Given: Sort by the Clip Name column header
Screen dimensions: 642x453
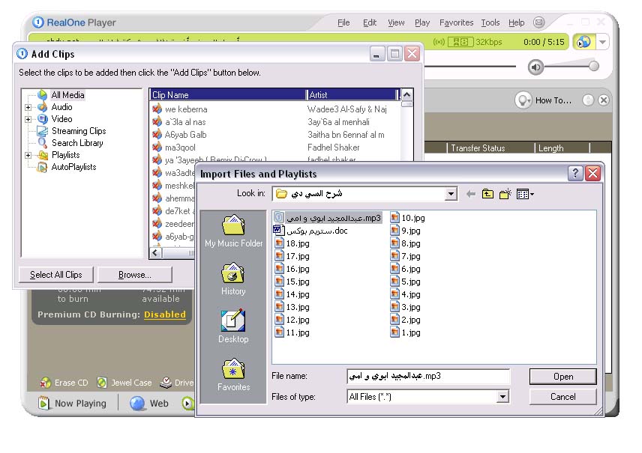Looking at the screenshot, I should (x=229, y=95).
